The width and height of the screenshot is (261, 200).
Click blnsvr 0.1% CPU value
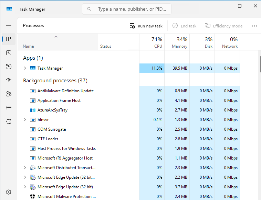[x=158, y=120]
